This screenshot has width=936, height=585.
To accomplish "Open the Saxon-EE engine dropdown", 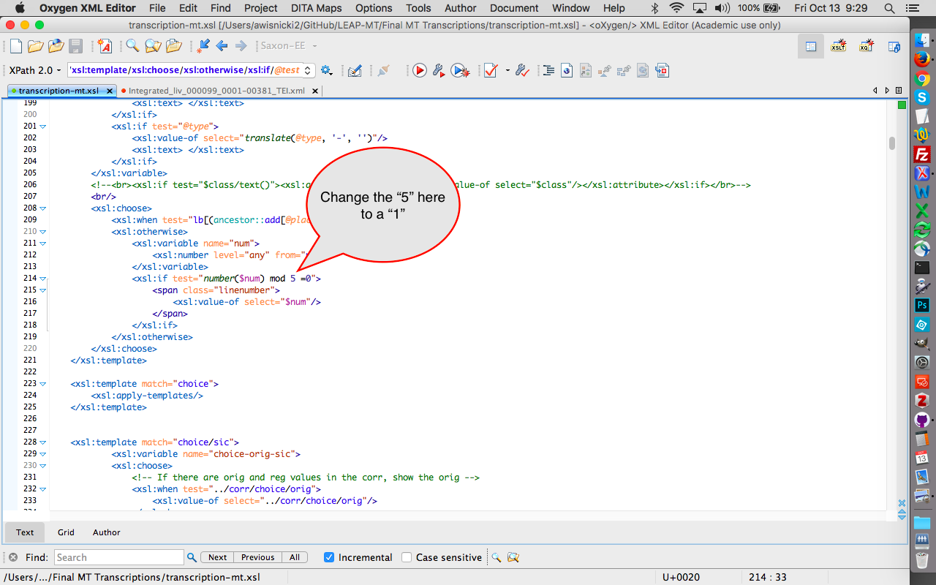I will (289, 46).
